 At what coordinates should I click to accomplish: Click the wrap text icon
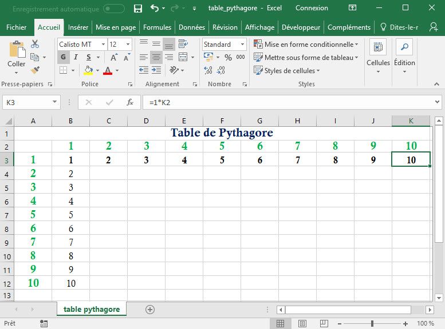pyautogui.click(x=183, y=44)
